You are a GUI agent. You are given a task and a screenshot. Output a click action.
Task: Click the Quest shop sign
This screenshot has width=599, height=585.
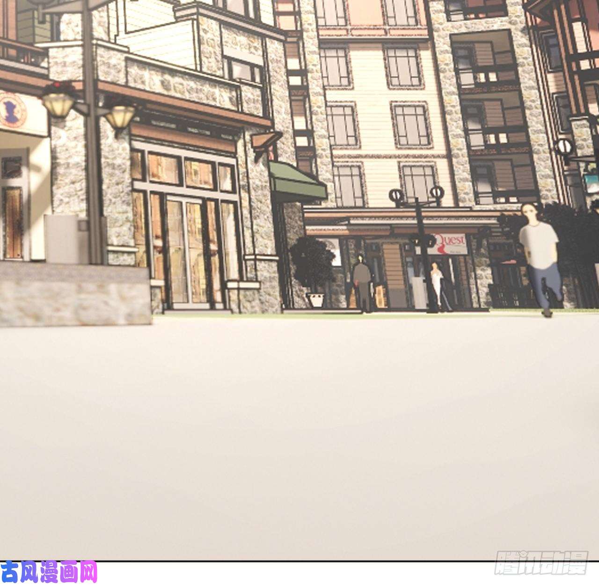(448, 243)
